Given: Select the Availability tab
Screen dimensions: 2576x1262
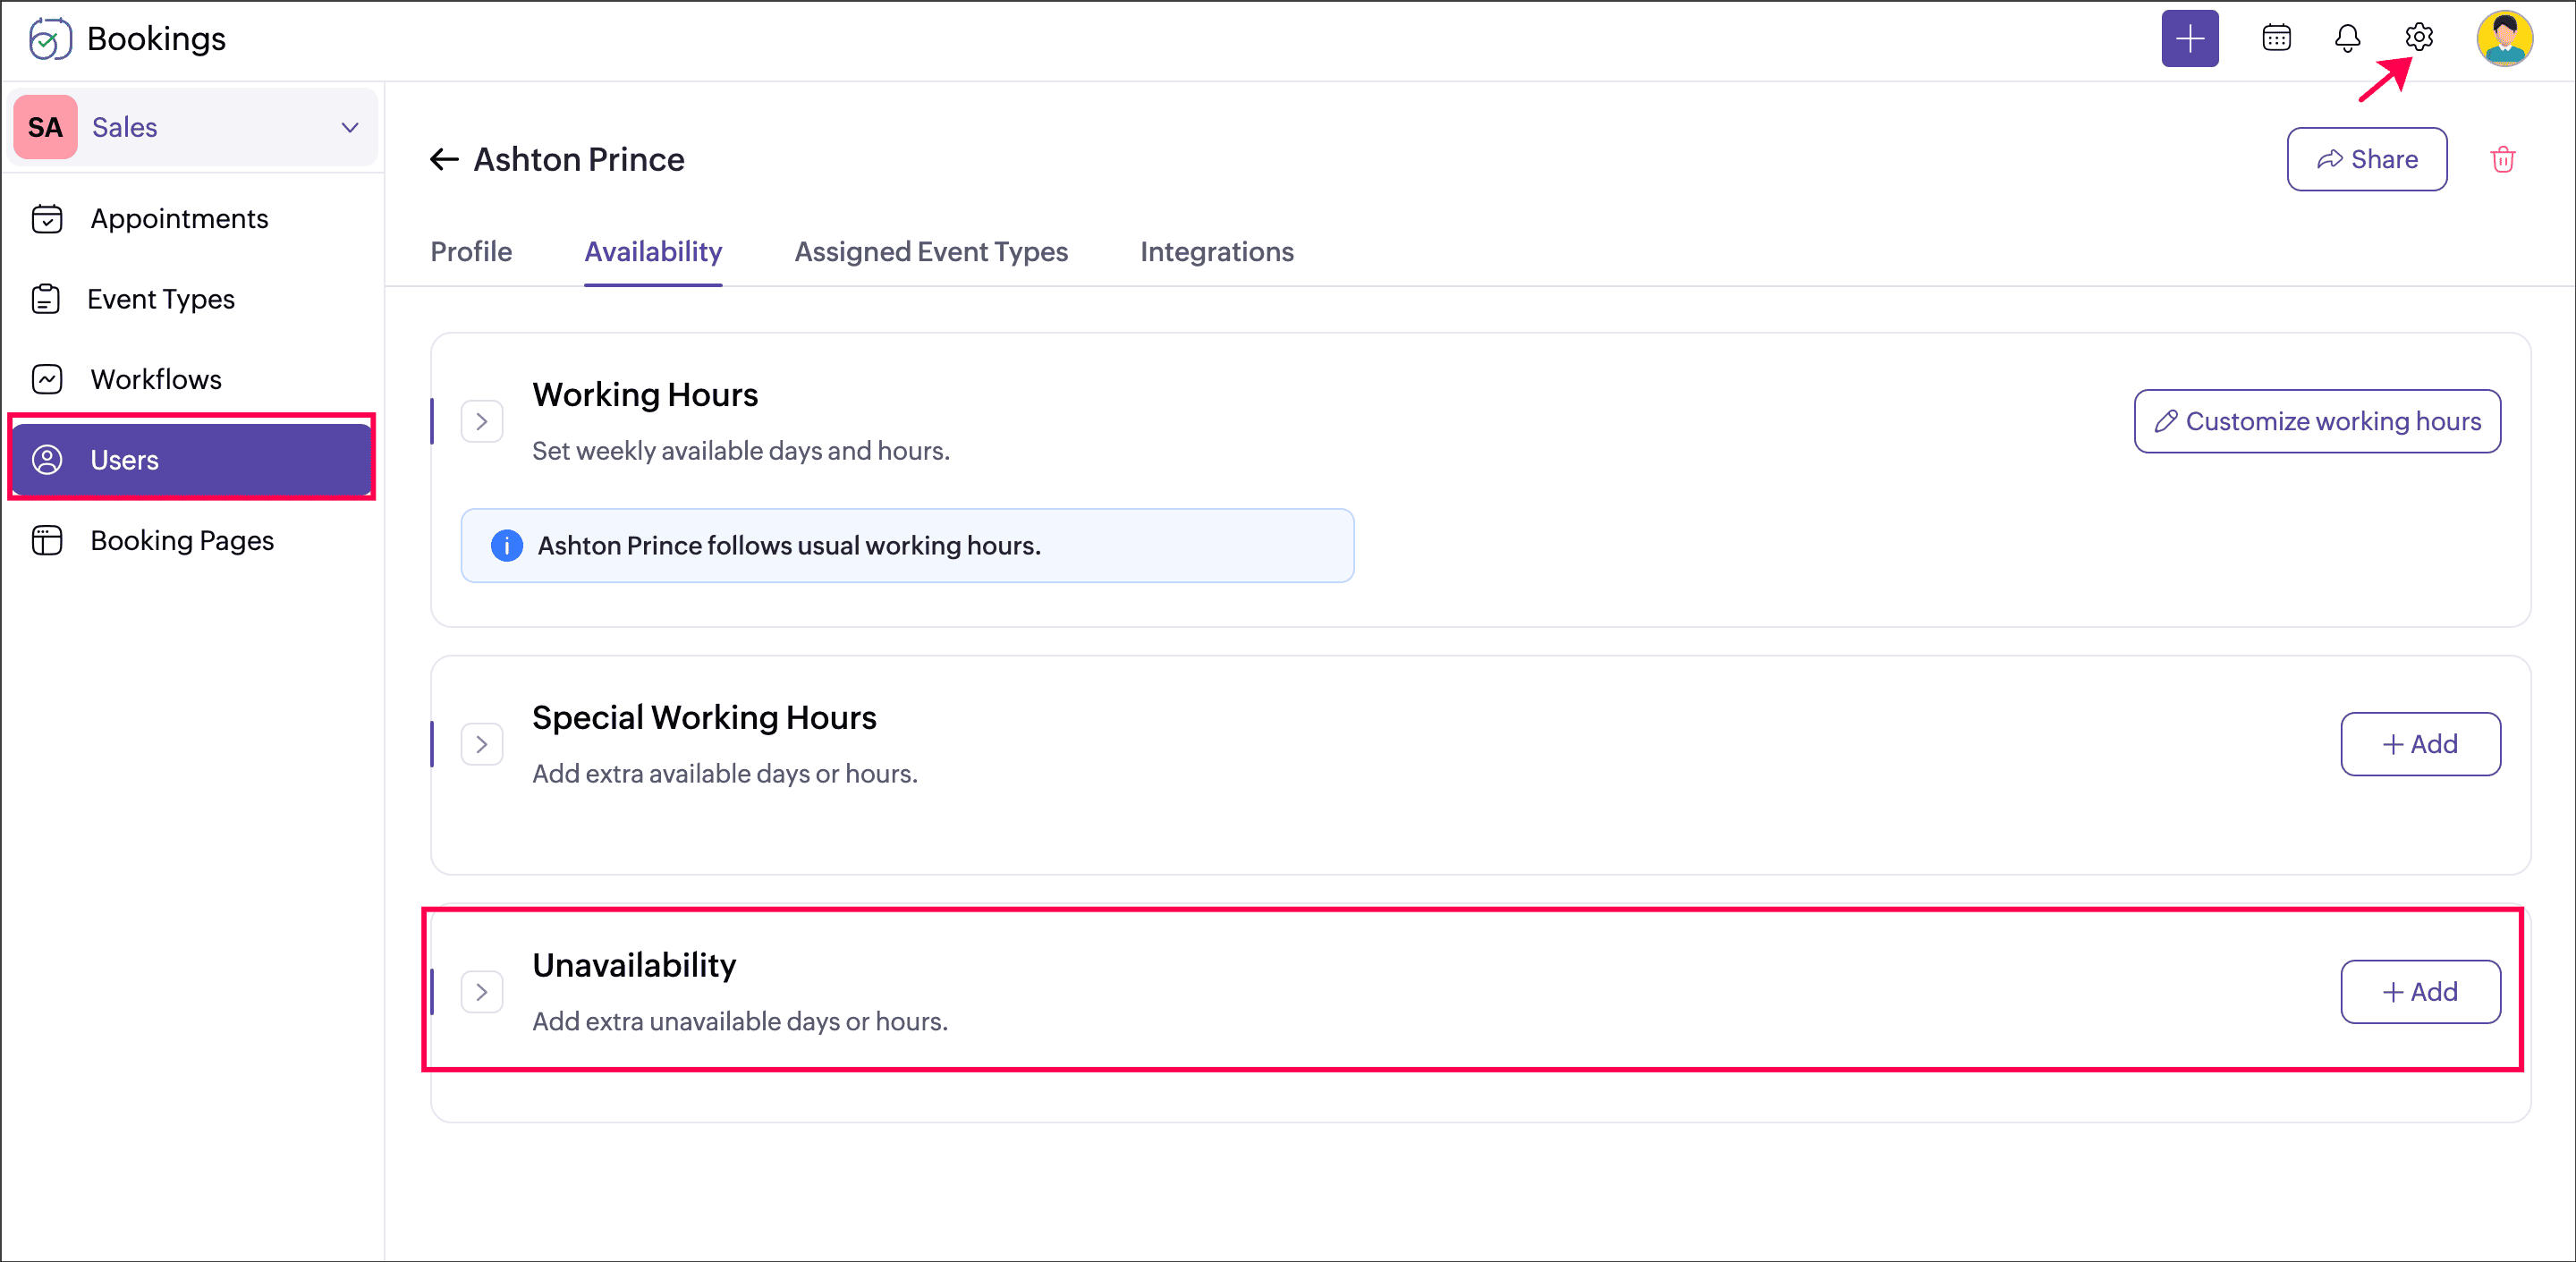Looking at the screenshot, I should [653, 251].
